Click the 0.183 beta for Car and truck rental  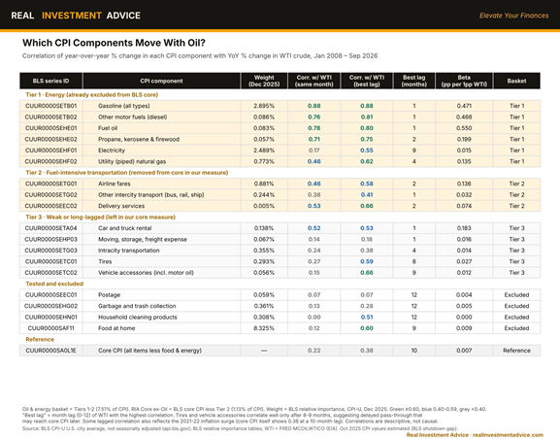[x=464, y=228]
